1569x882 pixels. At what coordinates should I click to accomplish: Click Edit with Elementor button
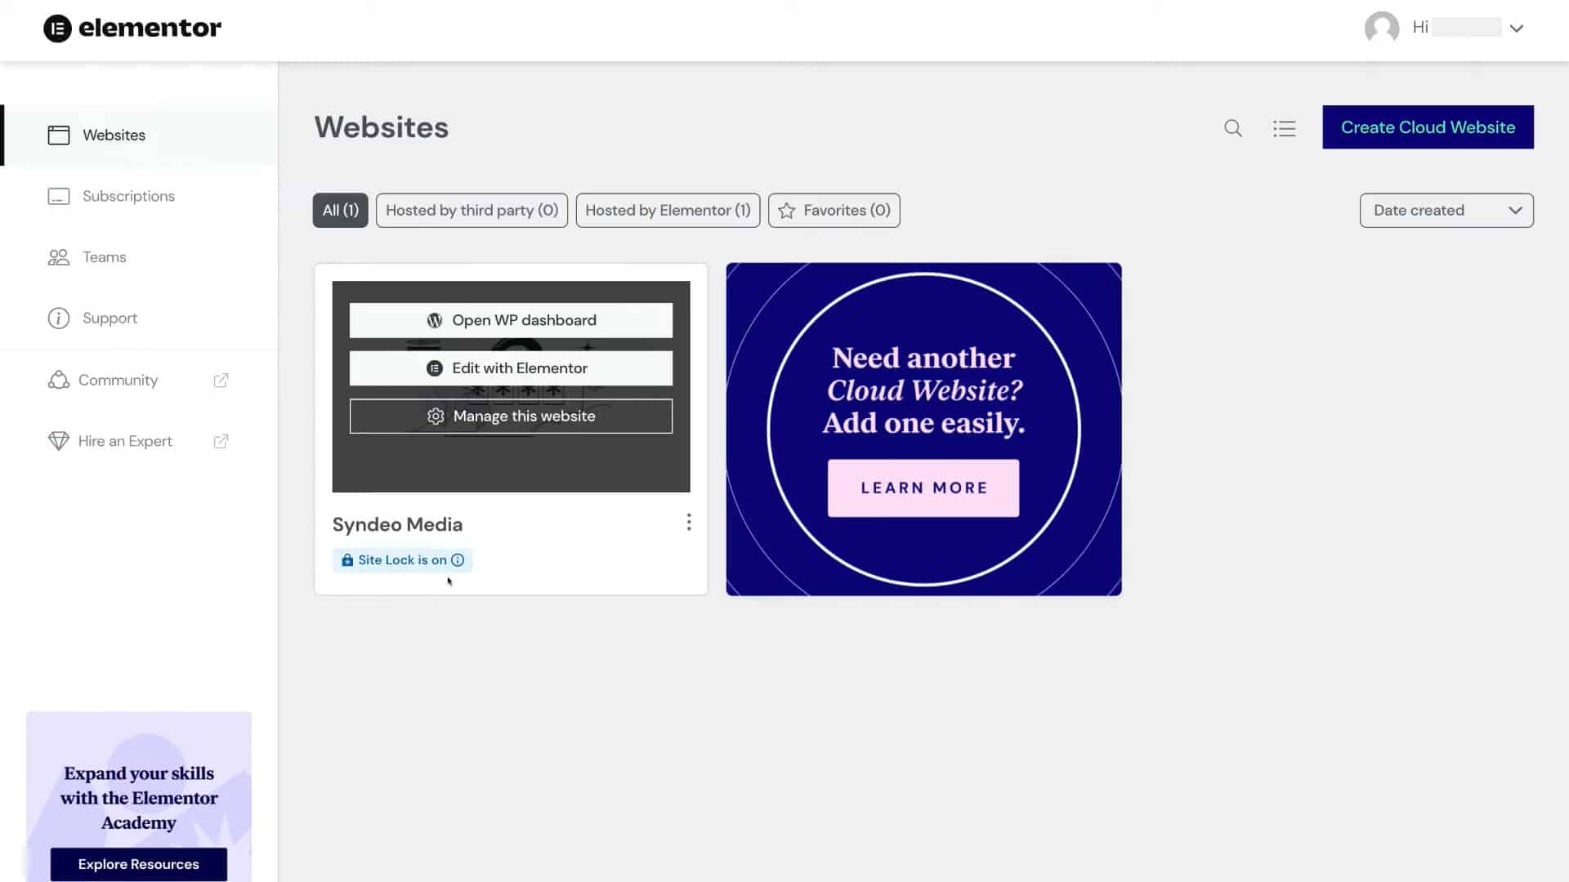511,368
